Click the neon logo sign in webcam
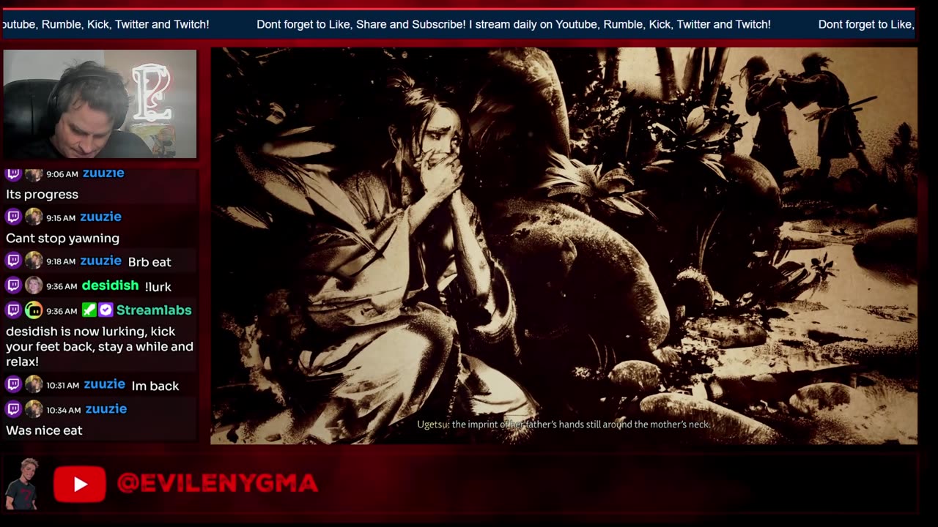The image size is (938, 527). point(152,93)
